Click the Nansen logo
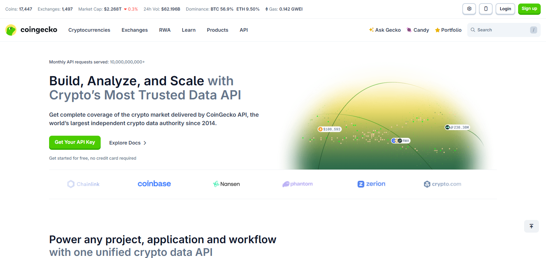 226,184
